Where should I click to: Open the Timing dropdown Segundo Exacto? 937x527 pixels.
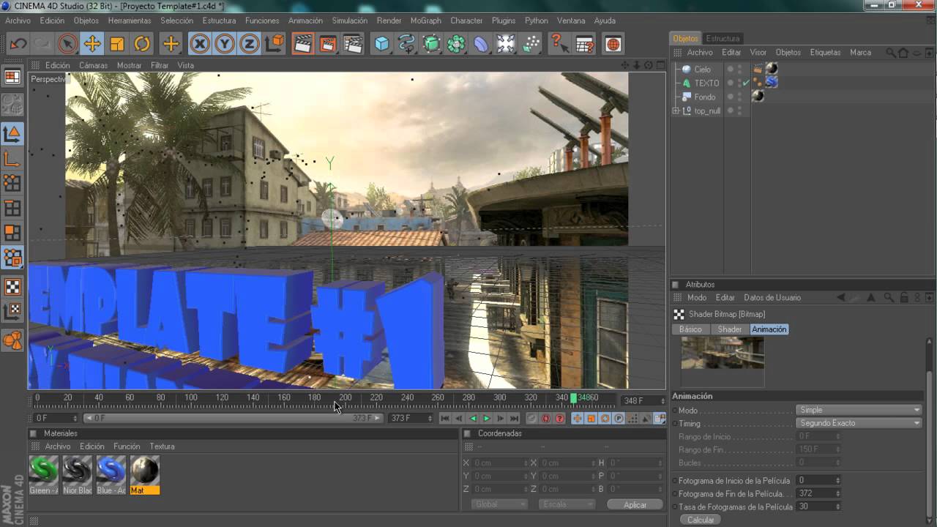859,423
